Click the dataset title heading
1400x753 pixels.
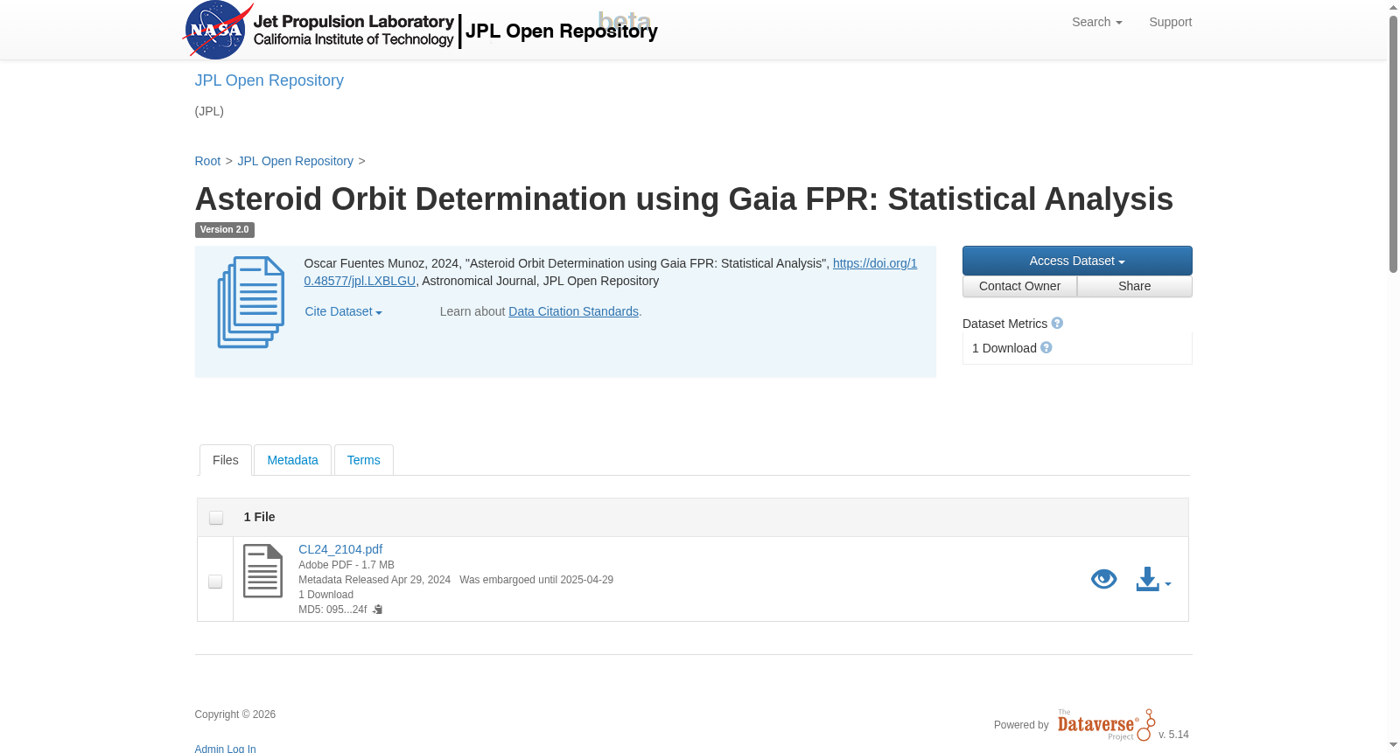tap(683, 199)
